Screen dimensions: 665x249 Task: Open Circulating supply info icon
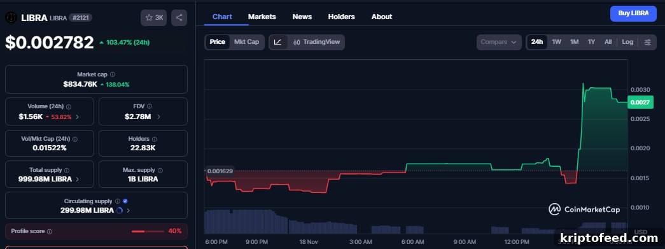click(x=118, y=201)
